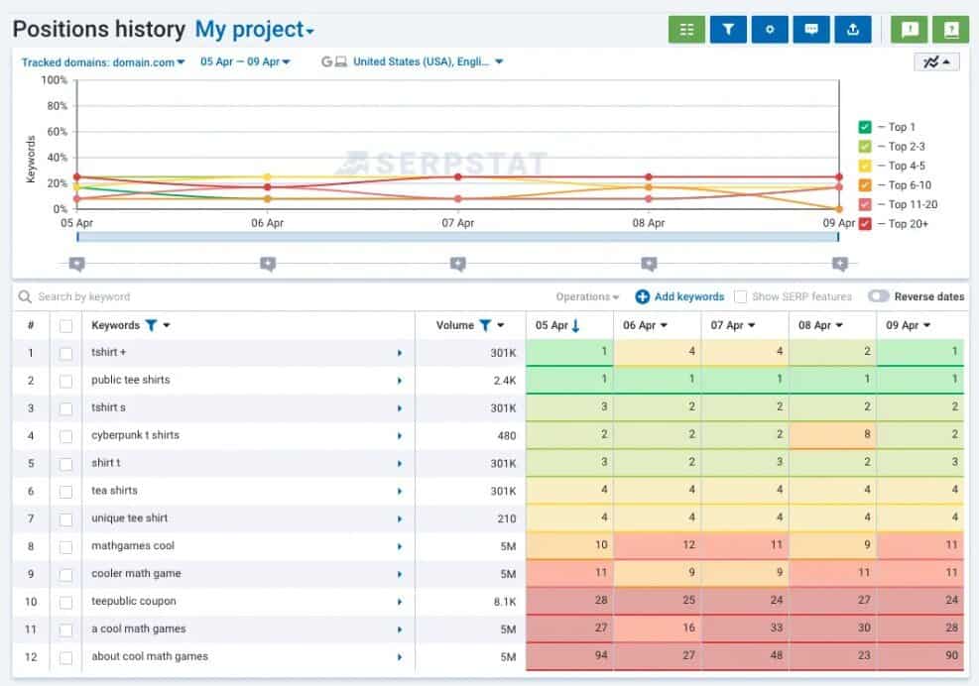The width and height of the screenshot is (979, 686).
Task: Open the 05 Apr – 09 Apr date range dropdown
Action: coord(245,61)
